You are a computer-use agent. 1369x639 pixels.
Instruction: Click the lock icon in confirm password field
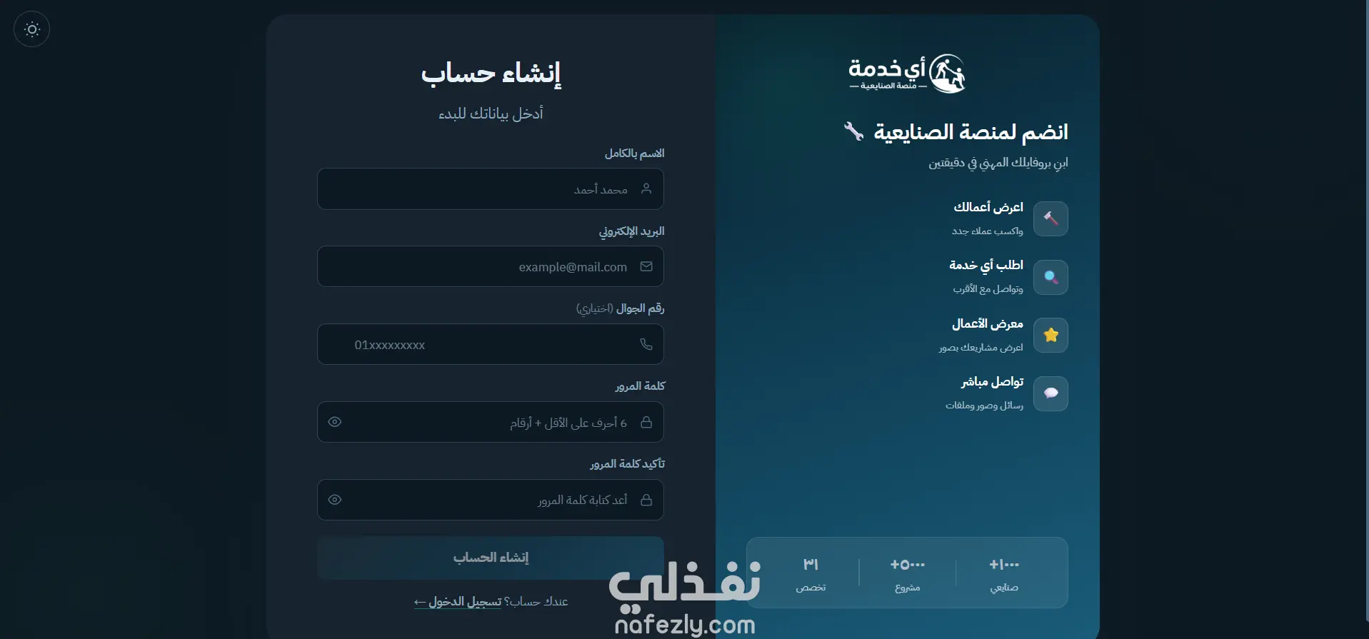pyautogui.click(x=646, y=500)
